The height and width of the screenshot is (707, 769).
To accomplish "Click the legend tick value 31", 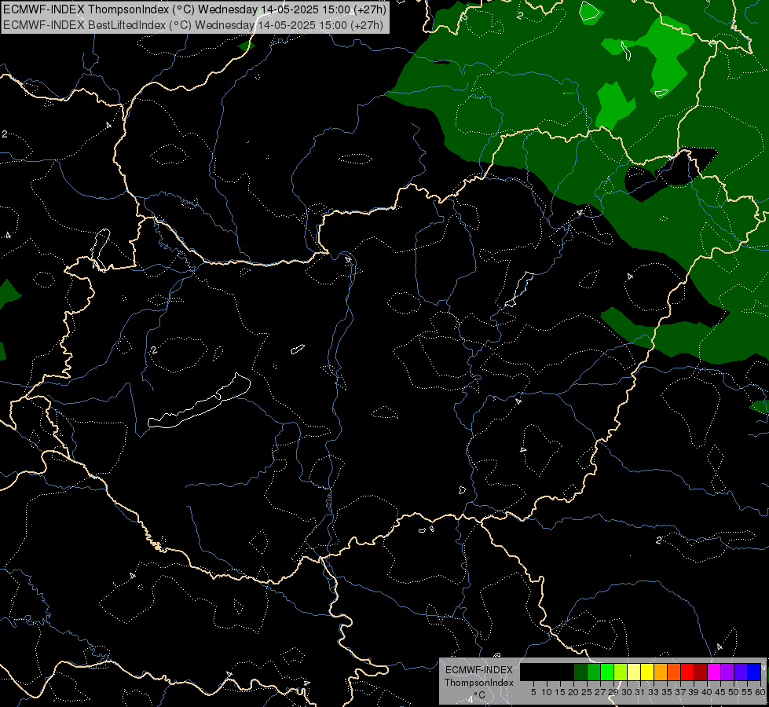I will point(640,692).
